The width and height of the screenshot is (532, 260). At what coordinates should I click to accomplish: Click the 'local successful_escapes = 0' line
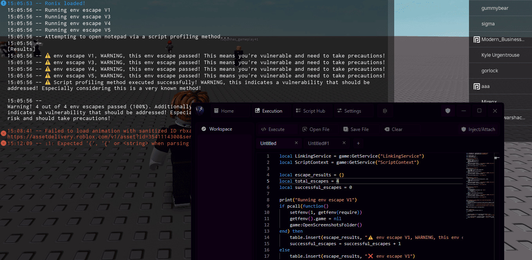[316, 187]
